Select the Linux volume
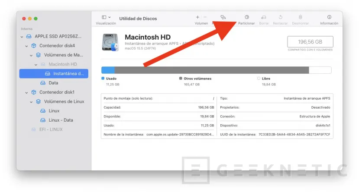Viewport: 359px width, 192px height. [54, 111]
